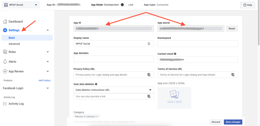Click the 'You can also provide a link' field
The image size is (260, 126).
point(113,96)
